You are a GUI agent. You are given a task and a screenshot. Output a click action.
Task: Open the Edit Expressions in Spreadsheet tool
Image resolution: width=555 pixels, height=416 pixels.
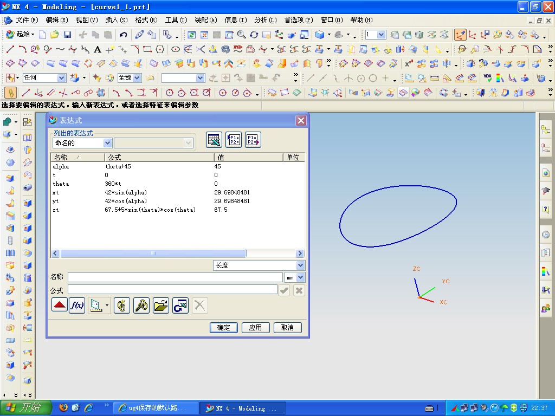(x=214, y=140)
